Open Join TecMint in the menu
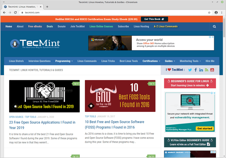 (x=78, y=27)
